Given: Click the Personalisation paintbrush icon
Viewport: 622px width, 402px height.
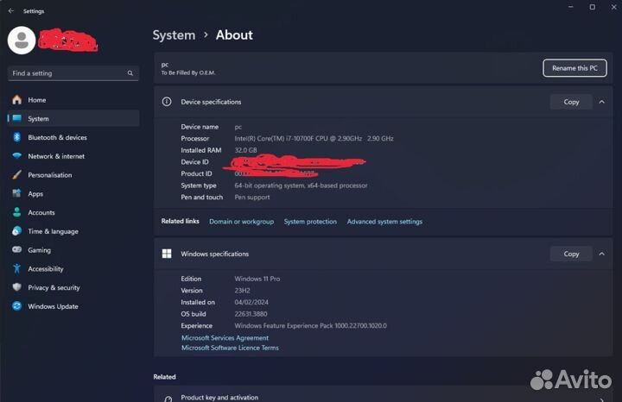Looking at the screenshot, I should [16, 174].
